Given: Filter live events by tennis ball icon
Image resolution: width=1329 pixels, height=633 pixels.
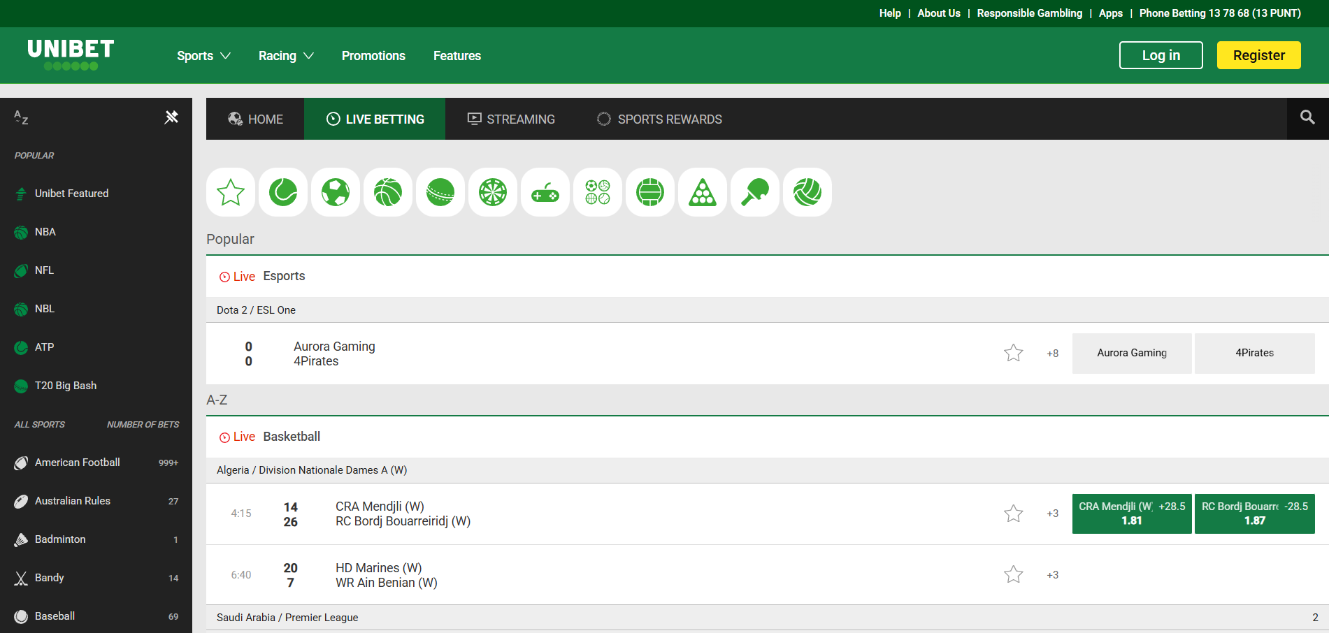Looking at the screenshot, I should pos(283,192).
